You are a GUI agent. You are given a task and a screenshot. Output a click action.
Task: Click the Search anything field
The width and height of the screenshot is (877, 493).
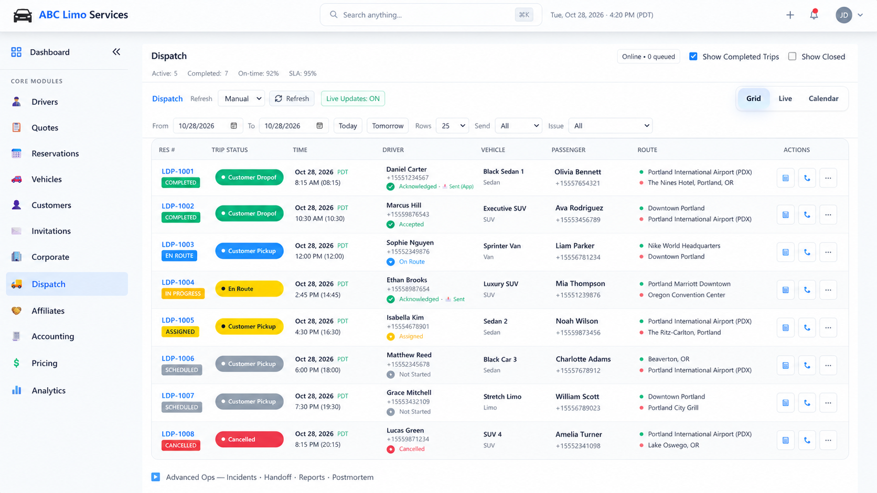(x=431, y=15)
